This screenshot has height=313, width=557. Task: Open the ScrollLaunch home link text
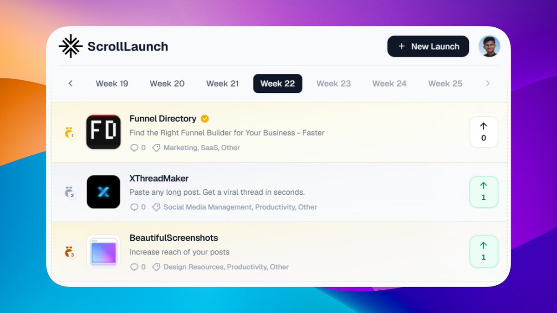[128, 46]
